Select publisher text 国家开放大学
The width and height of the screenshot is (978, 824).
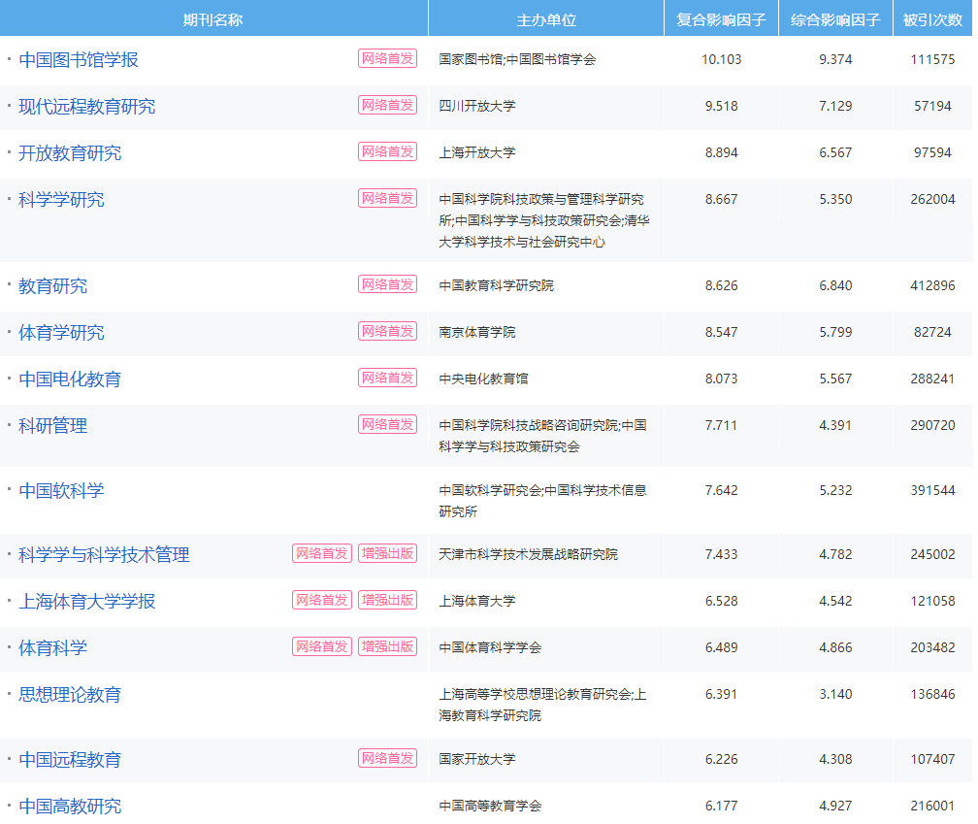pyautogui.click(x=477, y=759)
